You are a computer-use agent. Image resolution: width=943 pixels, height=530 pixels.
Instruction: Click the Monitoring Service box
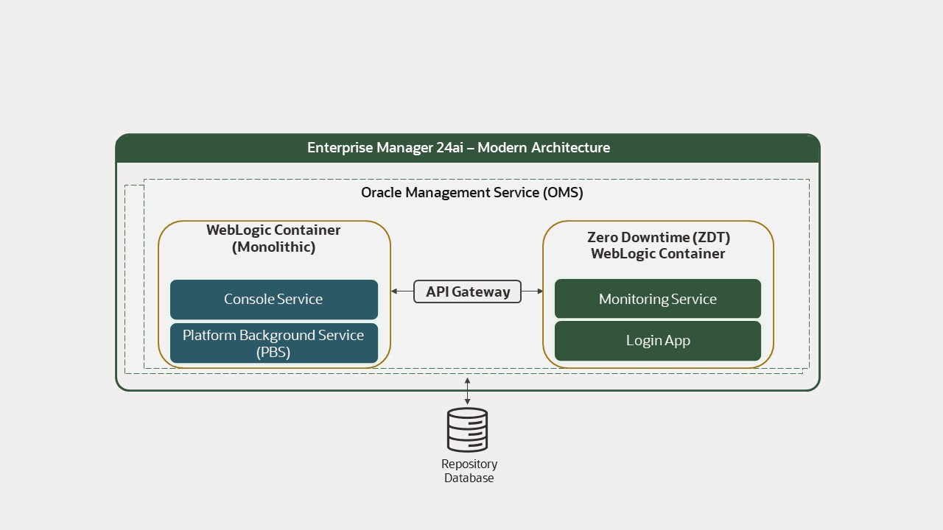point(658,299)
